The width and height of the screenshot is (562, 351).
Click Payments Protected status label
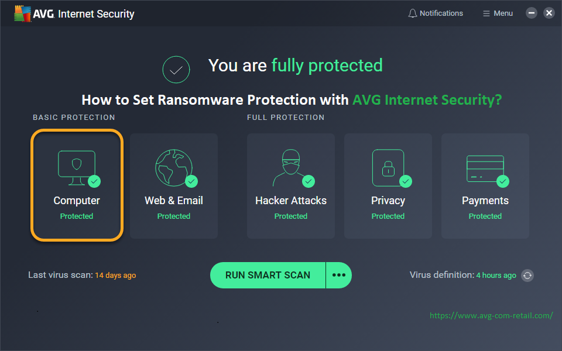485,216
